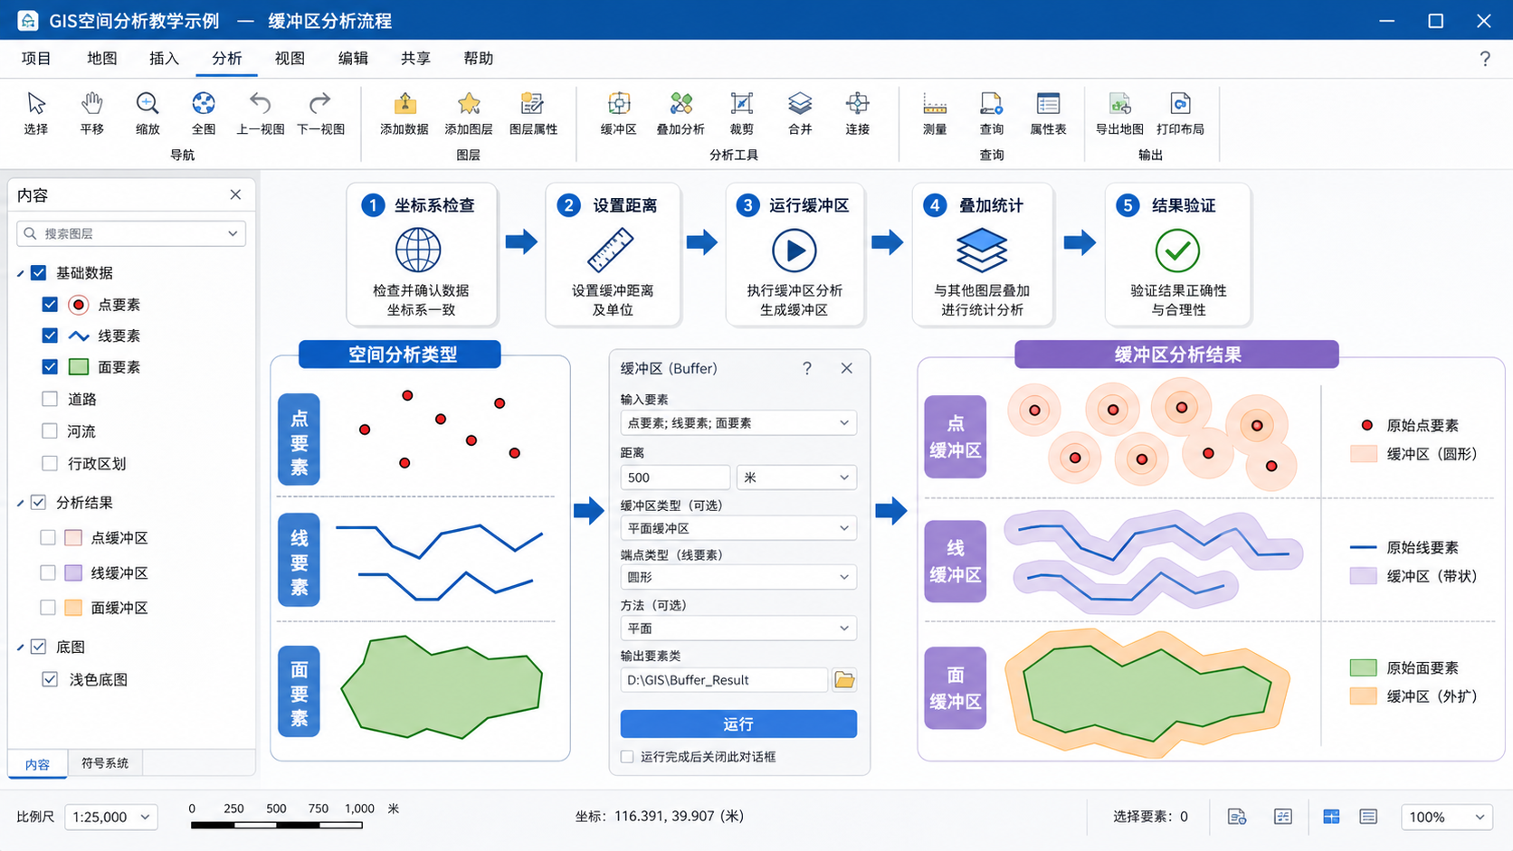The height and width of the screenshot is (851, 1513).
Task: Go back with 上一视图
Action: 261,113
